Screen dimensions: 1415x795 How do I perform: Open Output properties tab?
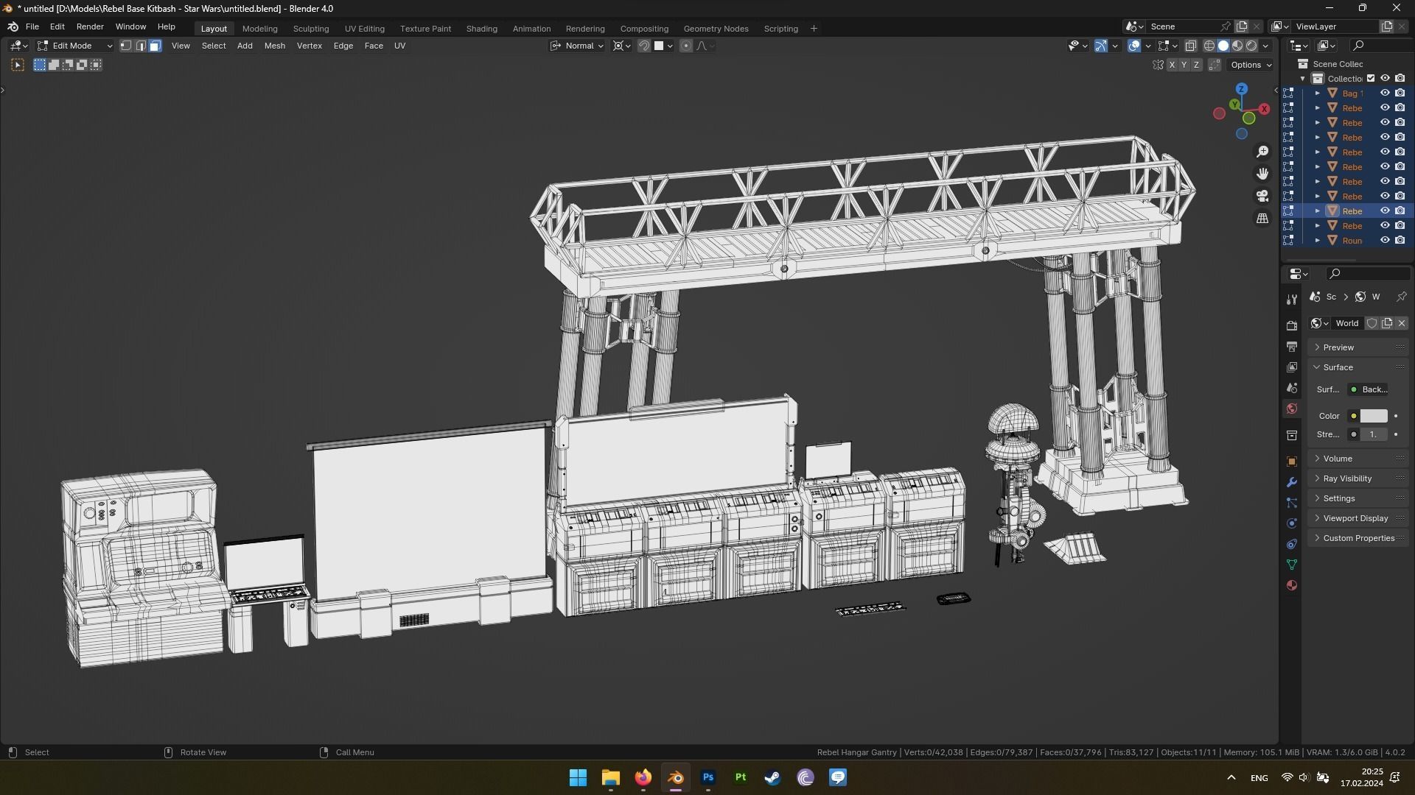(1291, 346)
